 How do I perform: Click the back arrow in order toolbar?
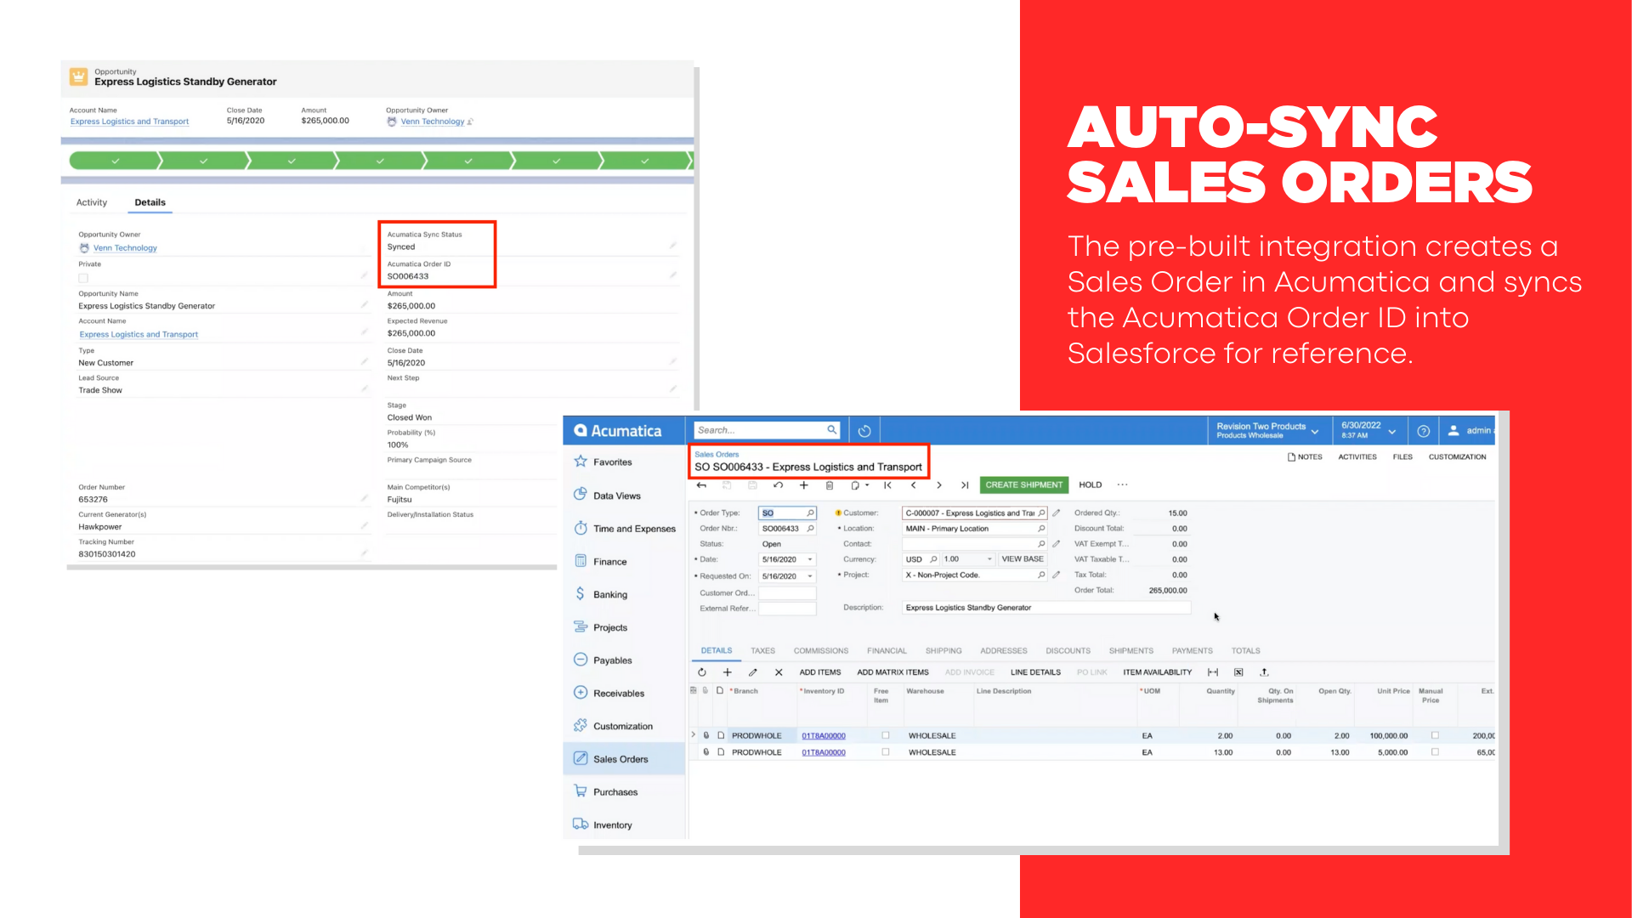701,485
